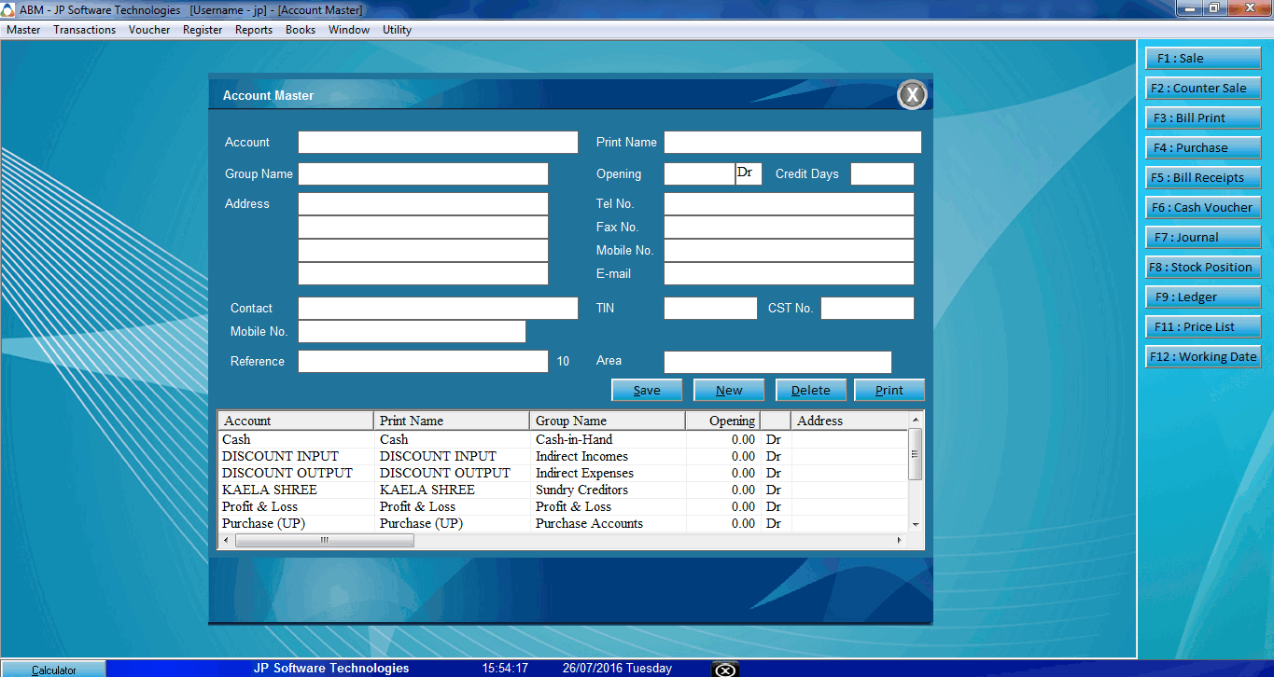Viewport: 1274px width, 677px height.
Task: Open the Reports menu
Action: coord(254,30)
